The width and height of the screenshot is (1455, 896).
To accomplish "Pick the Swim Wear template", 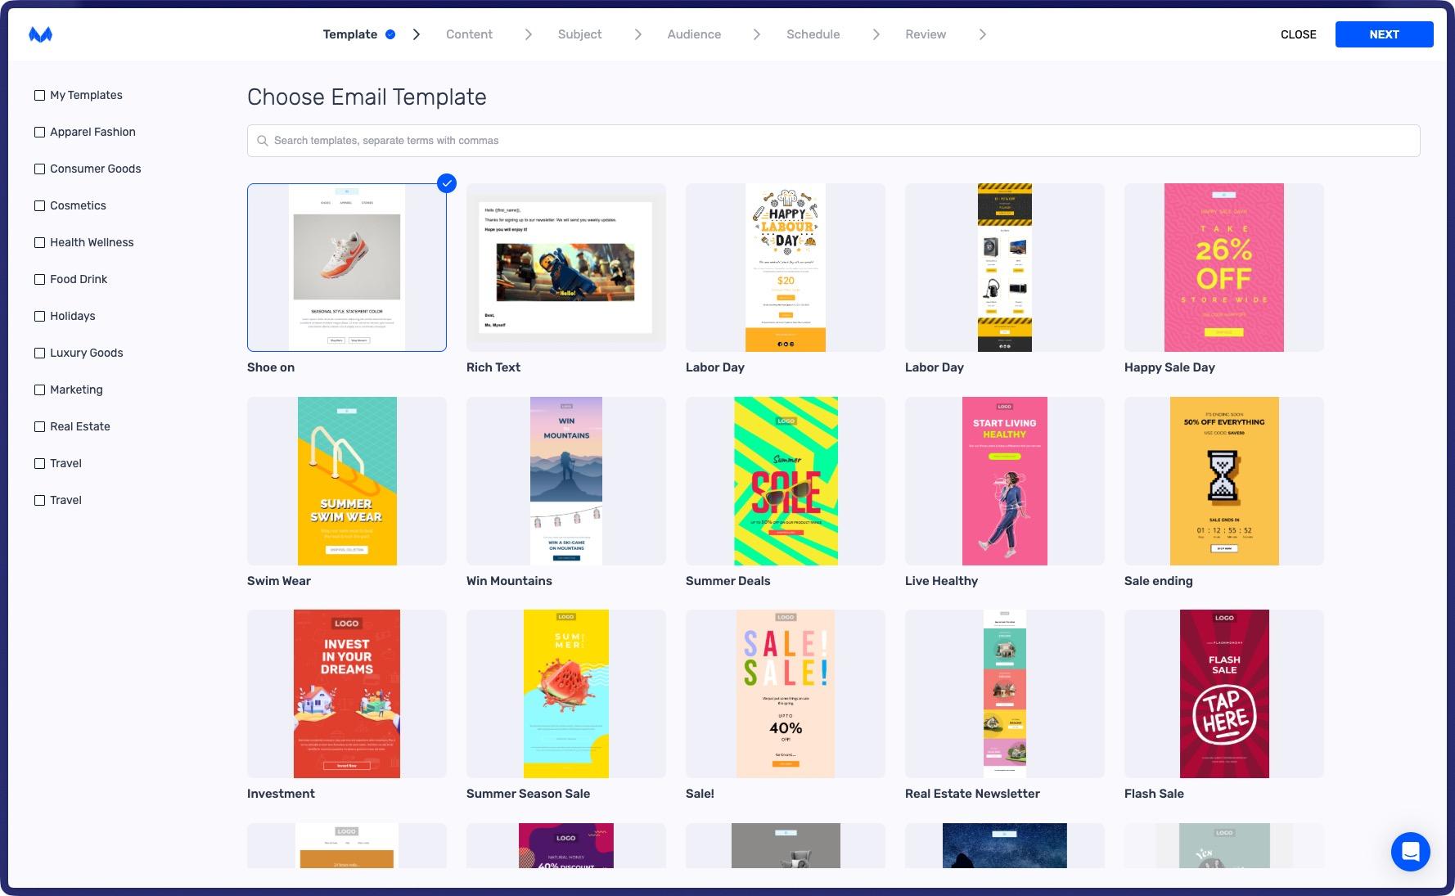I will [x=347, y=481].
